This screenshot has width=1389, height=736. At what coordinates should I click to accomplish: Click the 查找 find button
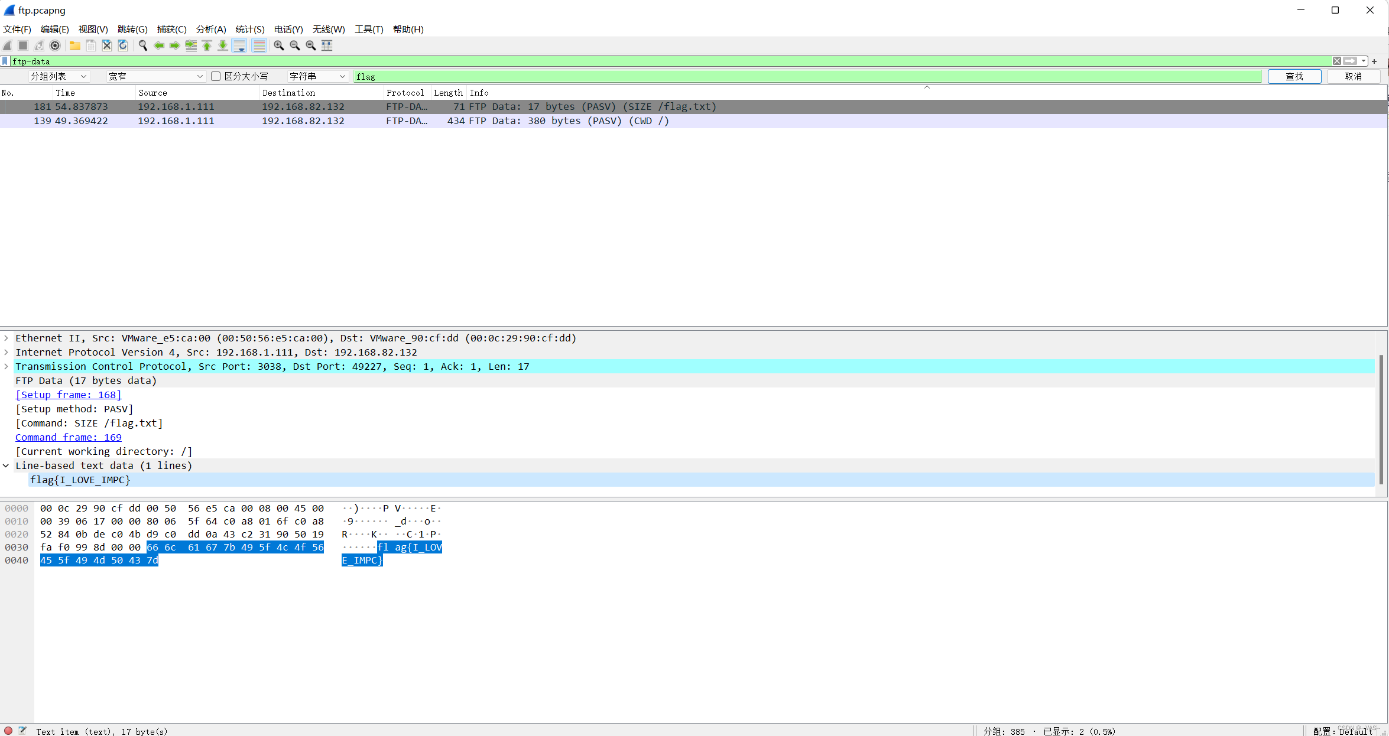coord(1294,76)
